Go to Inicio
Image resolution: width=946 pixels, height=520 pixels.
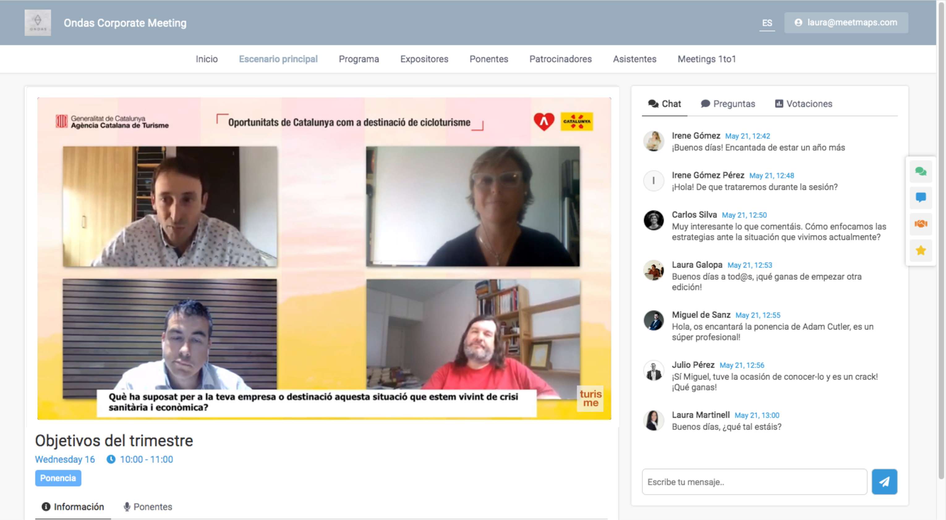click(207, 59)
